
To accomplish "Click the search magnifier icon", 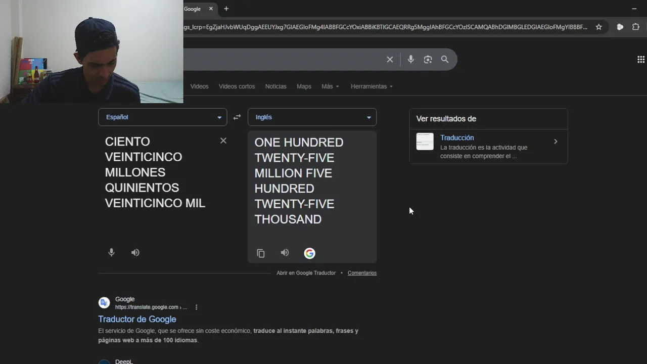I will 445,59.
